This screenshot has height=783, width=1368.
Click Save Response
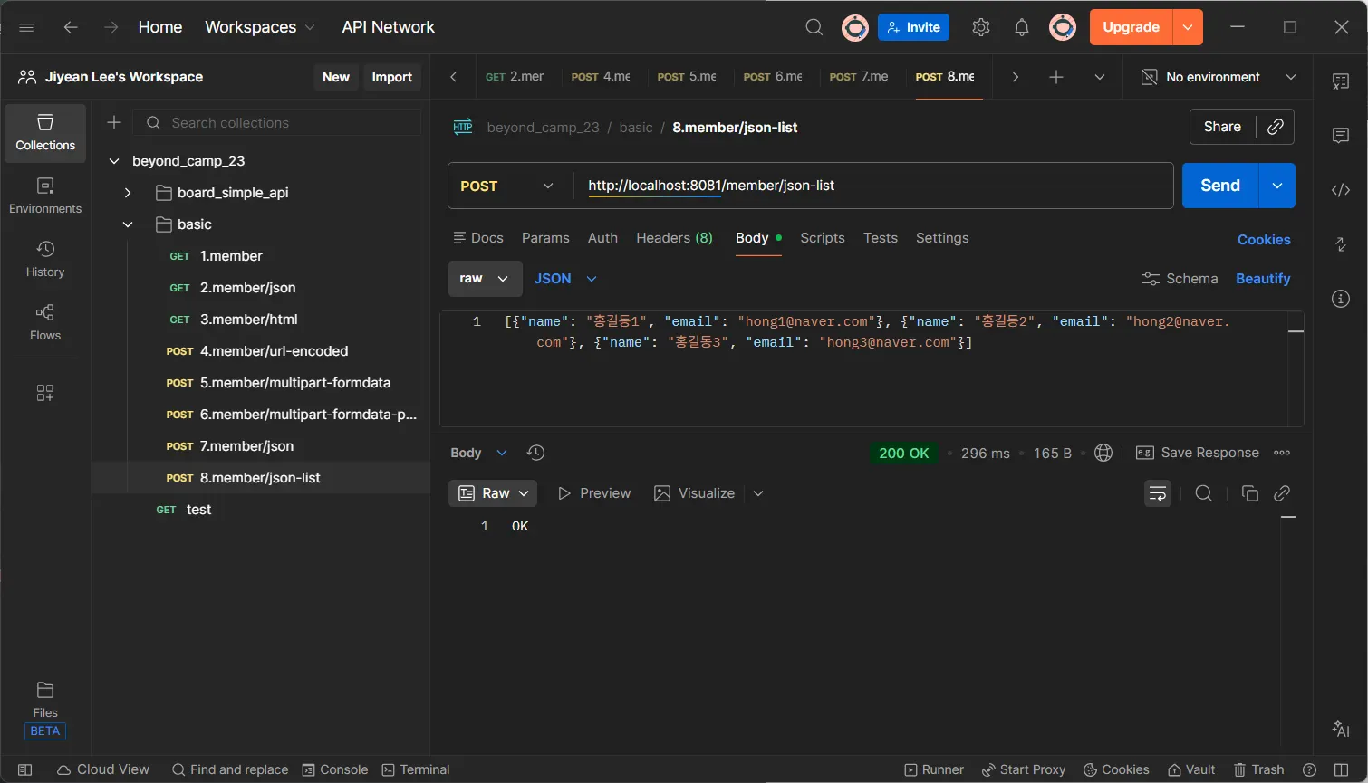[1197, 453]
